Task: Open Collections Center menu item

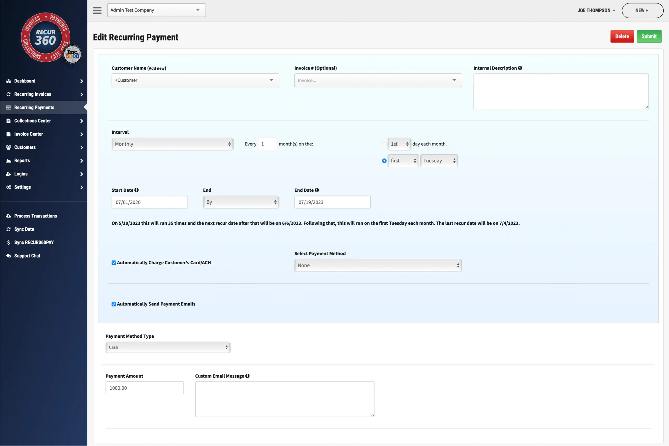Action: pyautogui.click(x=44, y=121)
